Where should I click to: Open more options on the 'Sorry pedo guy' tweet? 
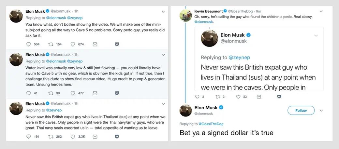(163, 11)
